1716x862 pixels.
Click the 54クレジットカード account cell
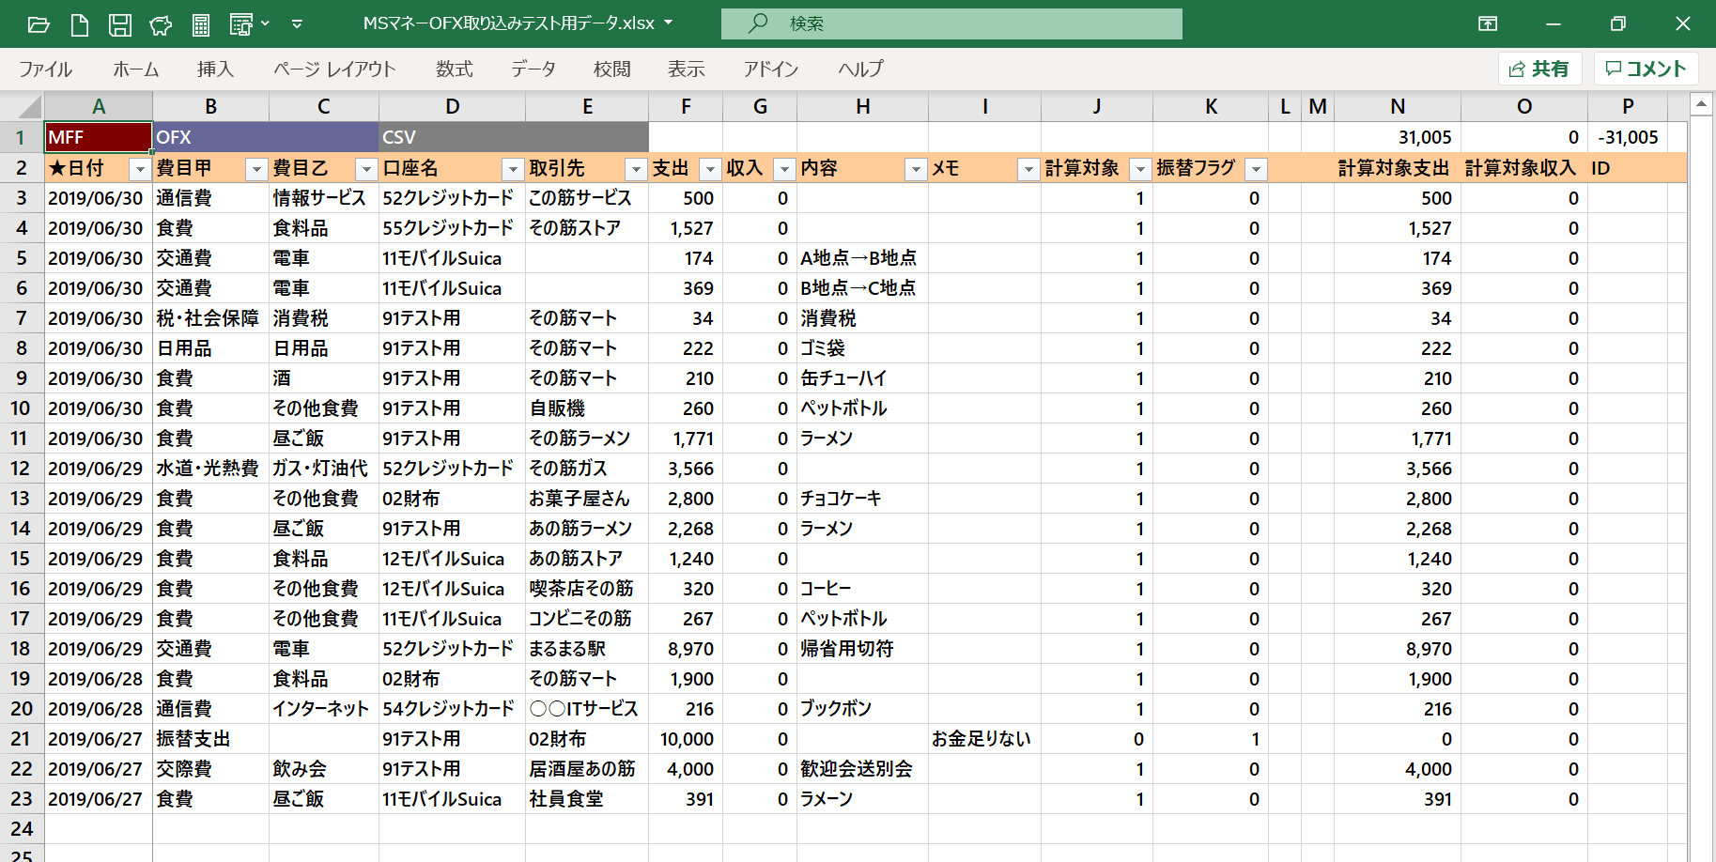click(452, 709)
